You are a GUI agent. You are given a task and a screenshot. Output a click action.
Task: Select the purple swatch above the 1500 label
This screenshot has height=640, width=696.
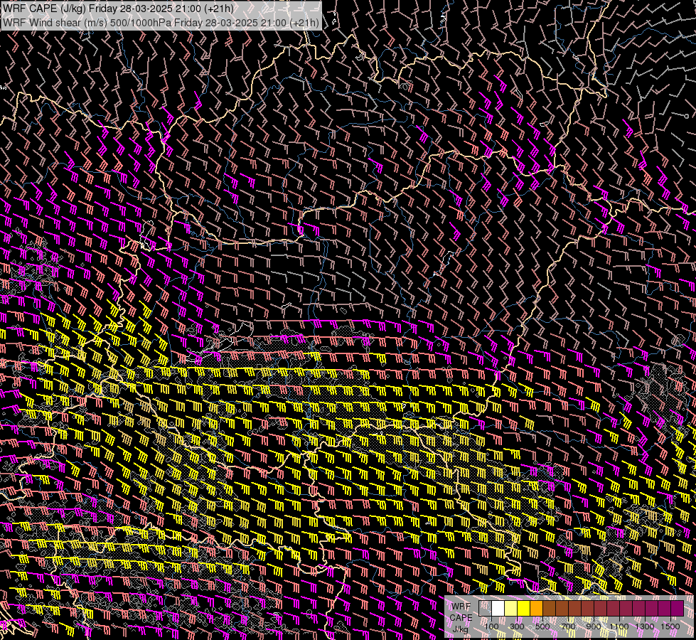point(678,609)
